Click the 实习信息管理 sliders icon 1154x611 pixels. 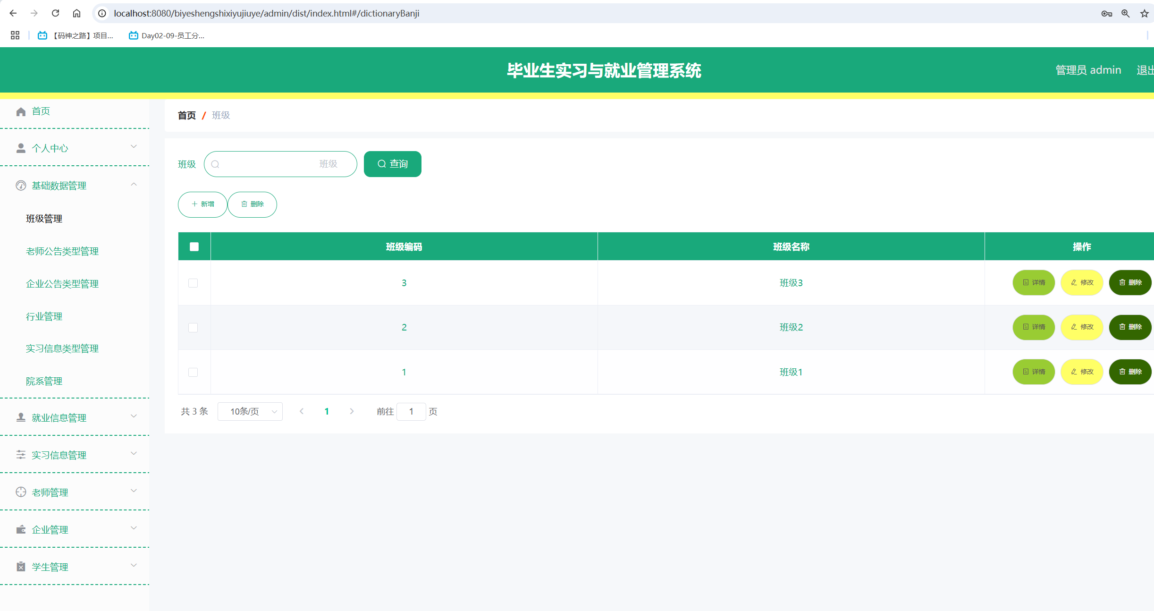pyautogui.click(x=21, y=455)
